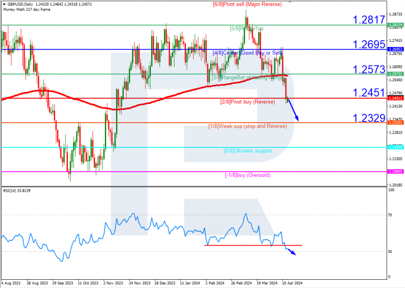Select the red 1.24512 price axis tag
Image resolution: width=405 pixels, height=288 pixels.
click(395, 98)
